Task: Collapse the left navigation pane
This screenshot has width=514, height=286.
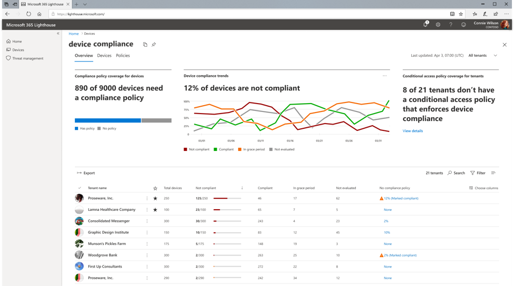Action: pos(58,33)
